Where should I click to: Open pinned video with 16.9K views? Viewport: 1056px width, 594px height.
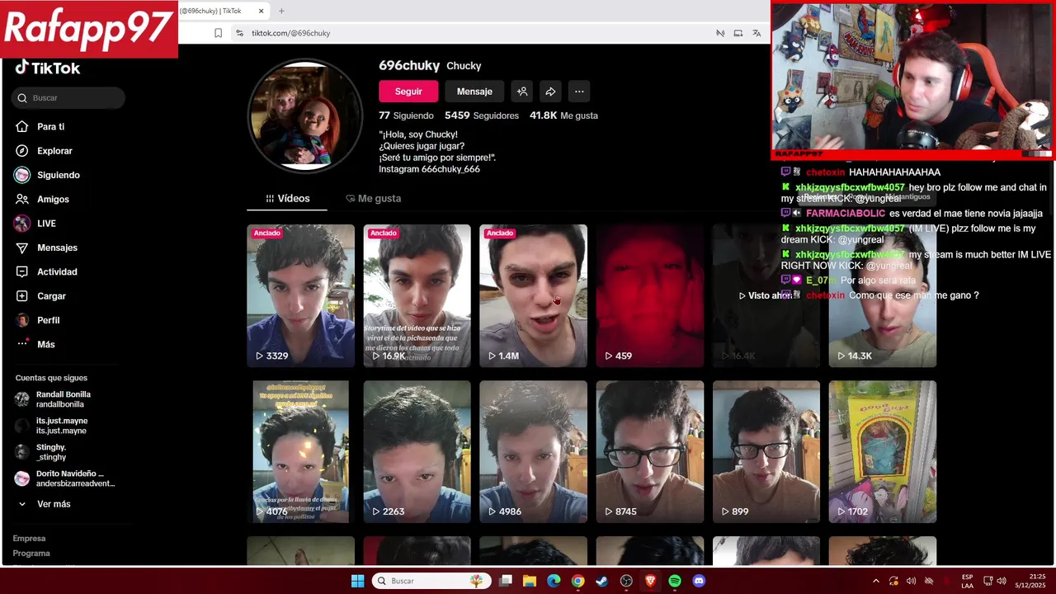click(417, 295)
